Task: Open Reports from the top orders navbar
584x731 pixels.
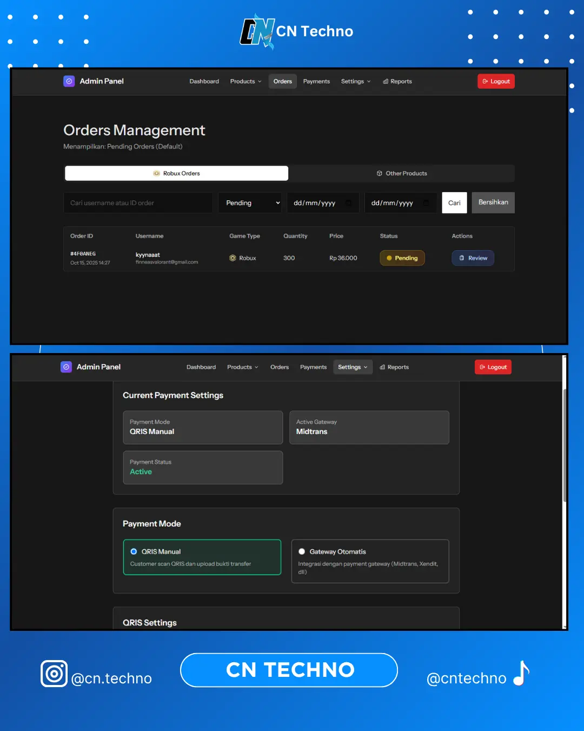Action: (x=397, y=81)
